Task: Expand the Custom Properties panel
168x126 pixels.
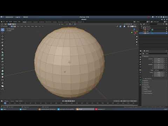Action: [147, 93]
